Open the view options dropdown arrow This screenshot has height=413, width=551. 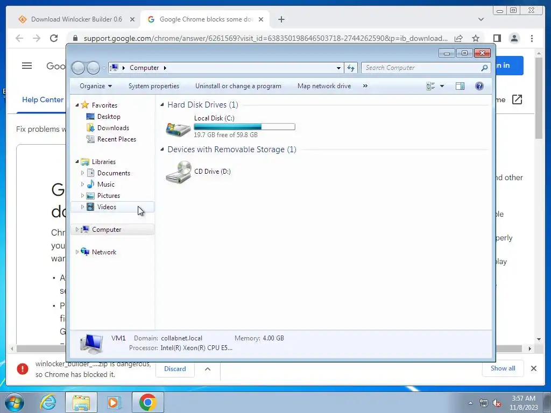coord(442,86)
